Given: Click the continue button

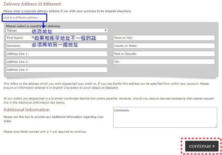Looking at the screenshot, I should click(202, 146).
